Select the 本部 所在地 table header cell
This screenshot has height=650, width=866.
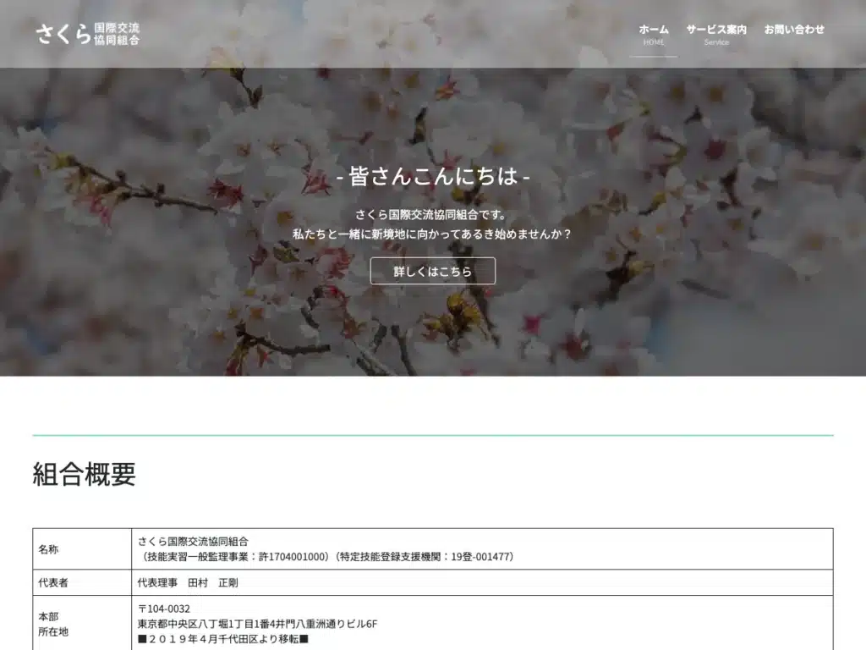pos(82,624)
